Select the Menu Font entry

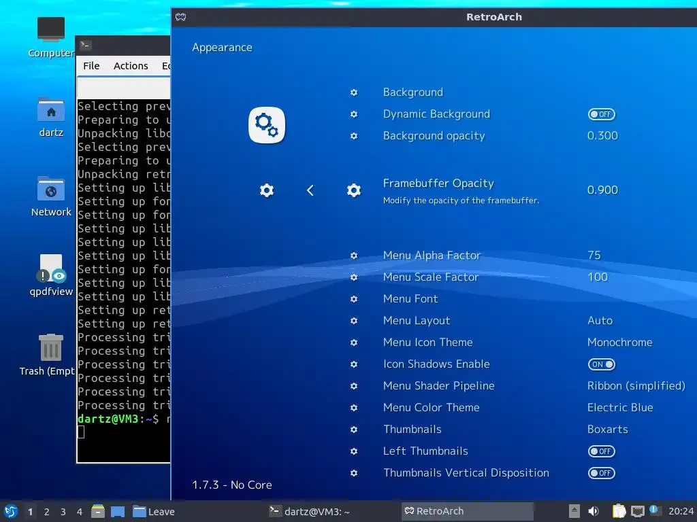click(410, 299)
